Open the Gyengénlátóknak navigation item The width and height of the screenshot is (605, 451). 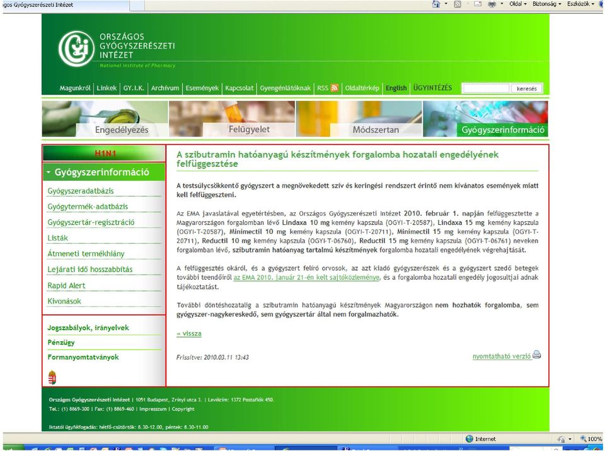(x=285, y=88)
